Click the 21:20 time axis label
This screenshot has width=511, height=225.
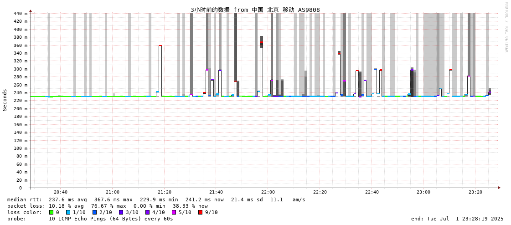[x=164, y=193]
